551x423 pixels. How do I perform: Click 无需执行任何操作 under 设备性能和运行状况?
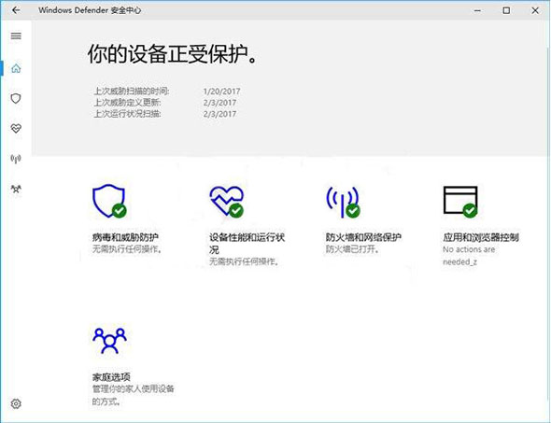245,261
